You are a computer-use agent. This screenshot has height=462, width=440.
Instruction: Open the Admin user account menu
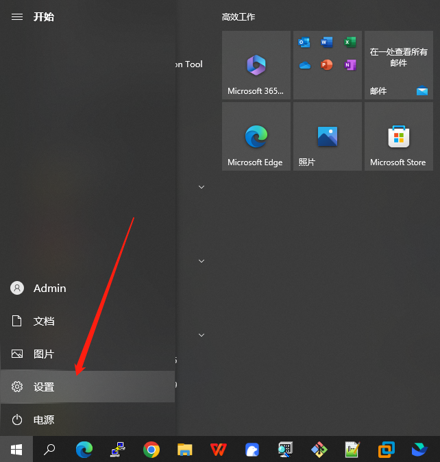click(49, 288)
